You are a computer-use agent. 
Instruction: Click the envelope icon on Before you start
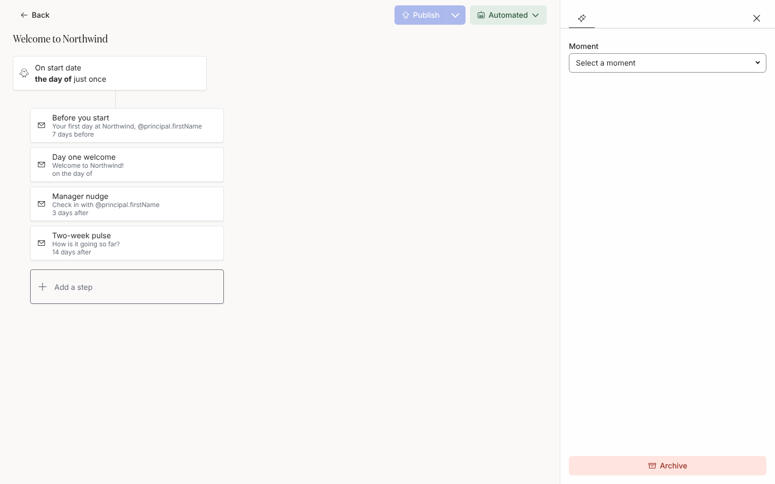pos(41,125)
